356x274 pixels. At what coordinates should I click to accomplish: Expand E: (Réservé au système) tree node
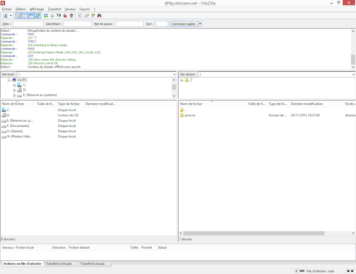14,95
